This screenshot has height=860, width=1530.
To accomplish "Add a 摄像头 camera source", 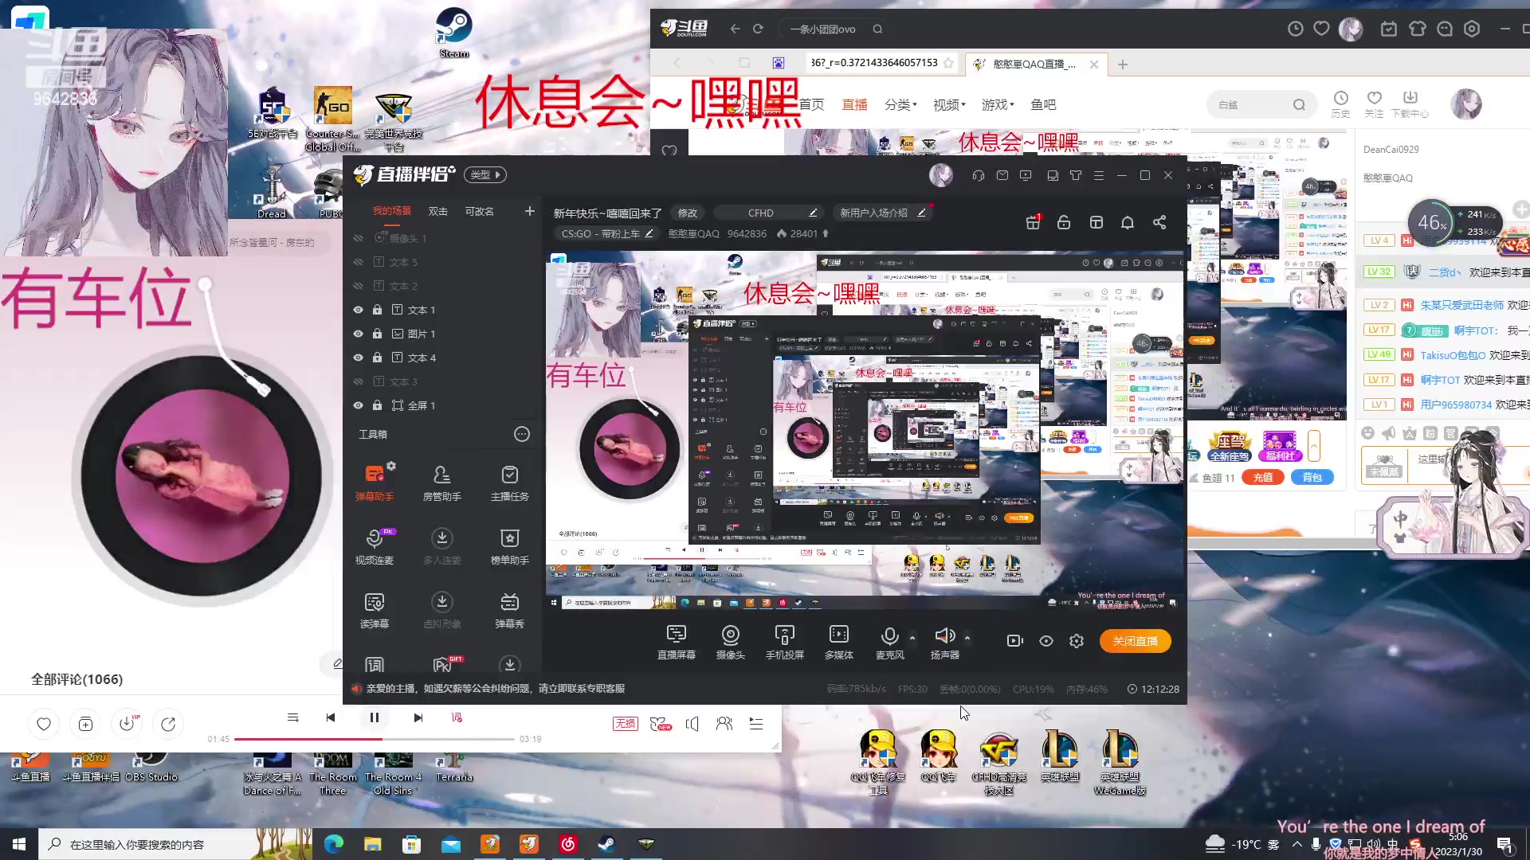I will point(730,642).
